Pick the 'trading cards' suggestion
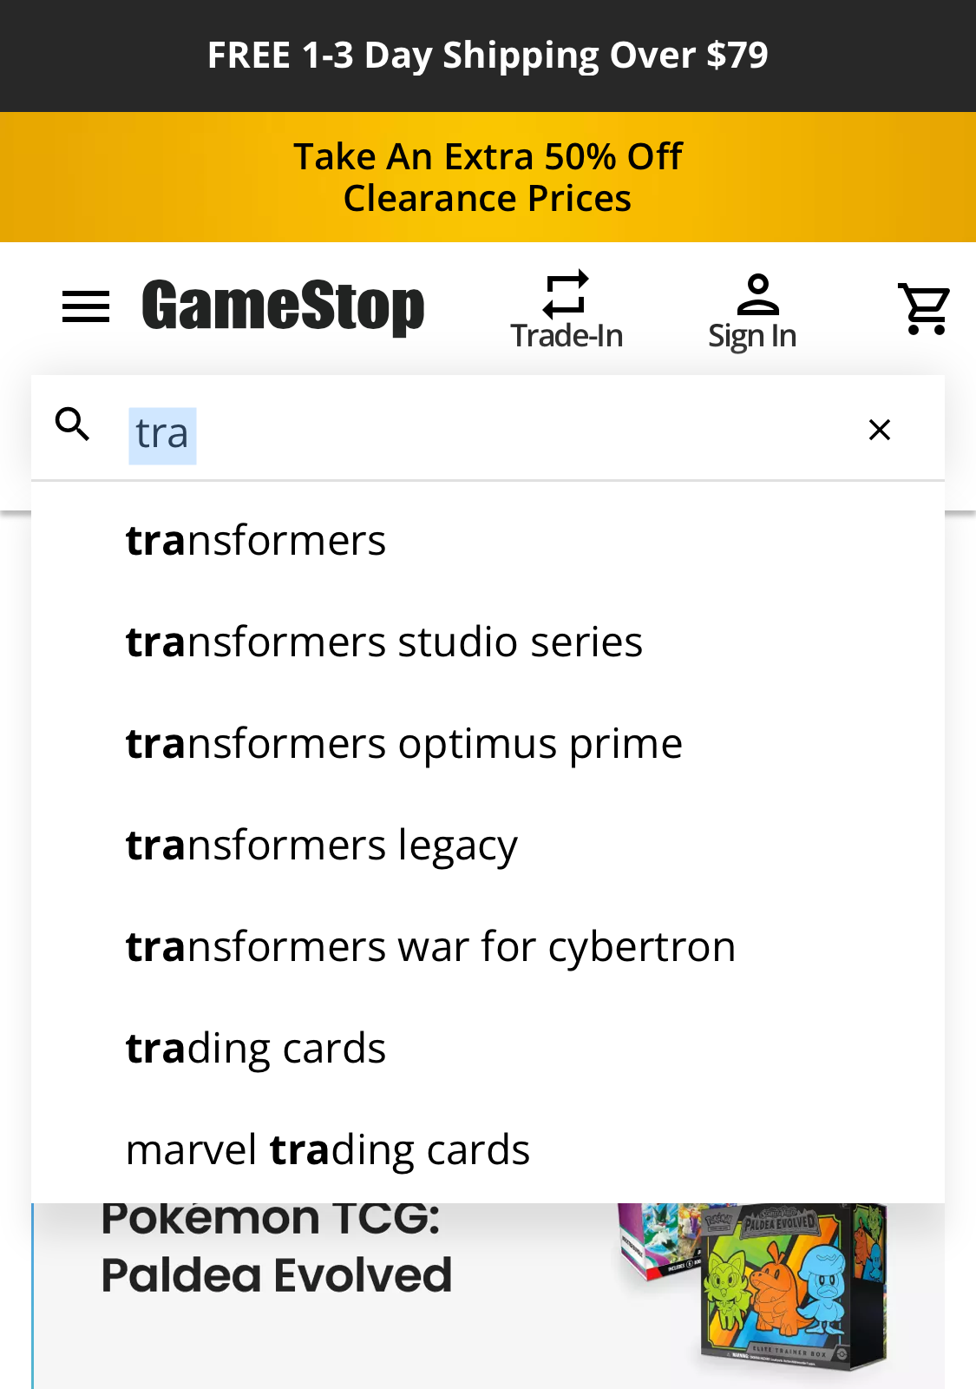The image size is (976, 1389). coord(256,1047)
